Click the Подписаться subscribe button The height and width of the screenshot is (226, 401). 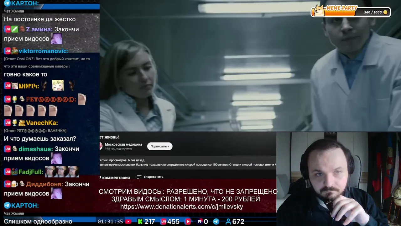(x=160, y=146)
